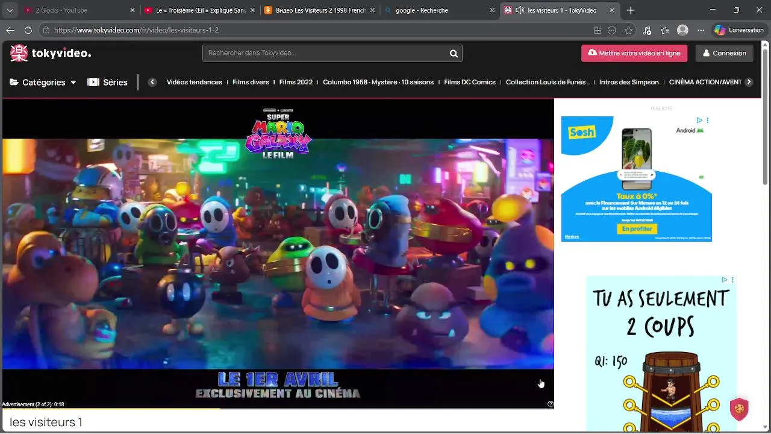
Task: Open the media control music icon
Action: coord(648,30)
